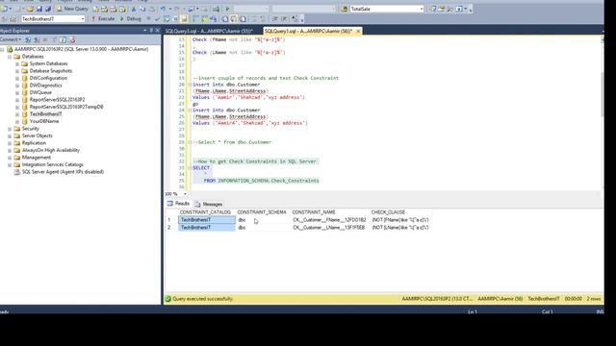Toggle Include Client Statistics

(213, 18)
